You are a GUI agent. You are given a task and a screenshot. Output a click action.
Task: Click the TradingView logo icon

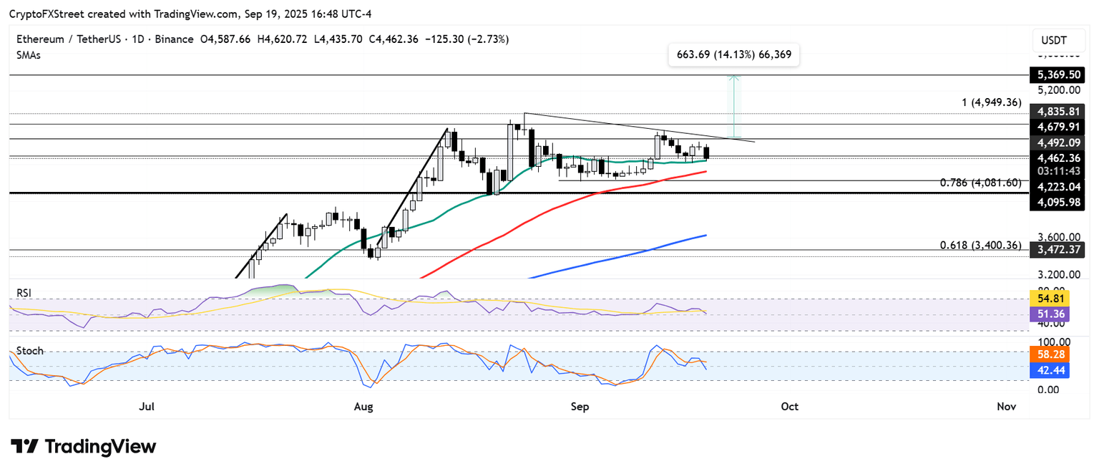coord(24,447)
